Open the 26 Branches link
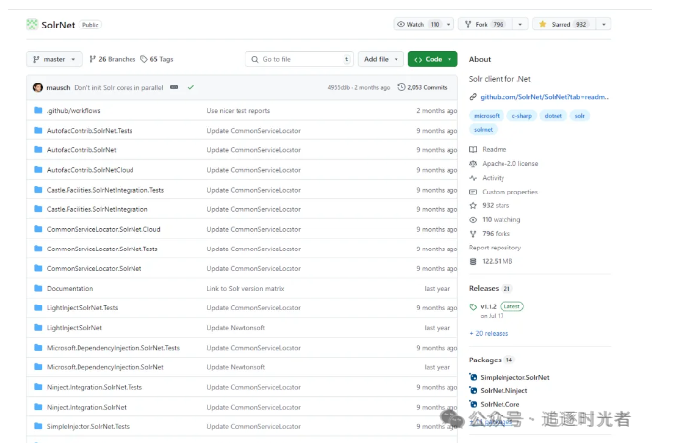 [x=113, y=59]
